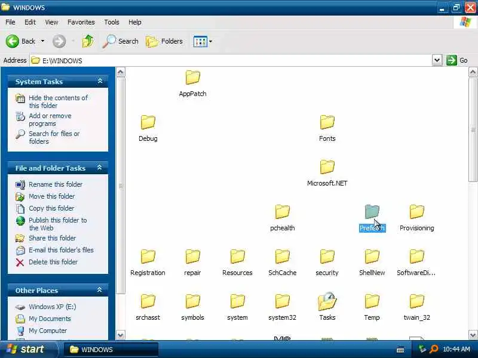
Task: Click the WINDOWS taskbar button
Action: tap(111, 350)
